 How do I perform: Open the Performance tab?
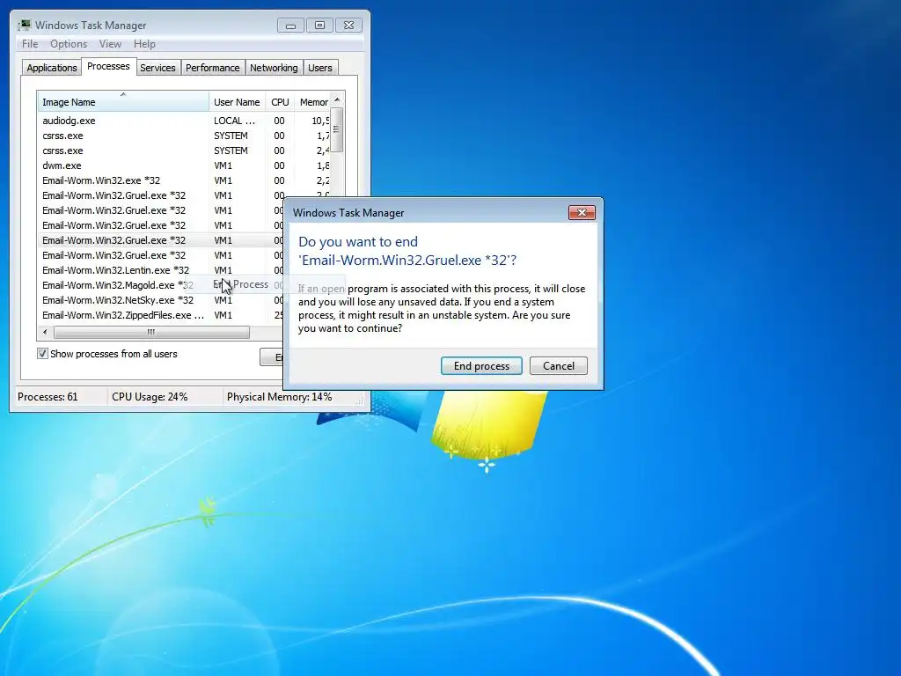point(213,68)
